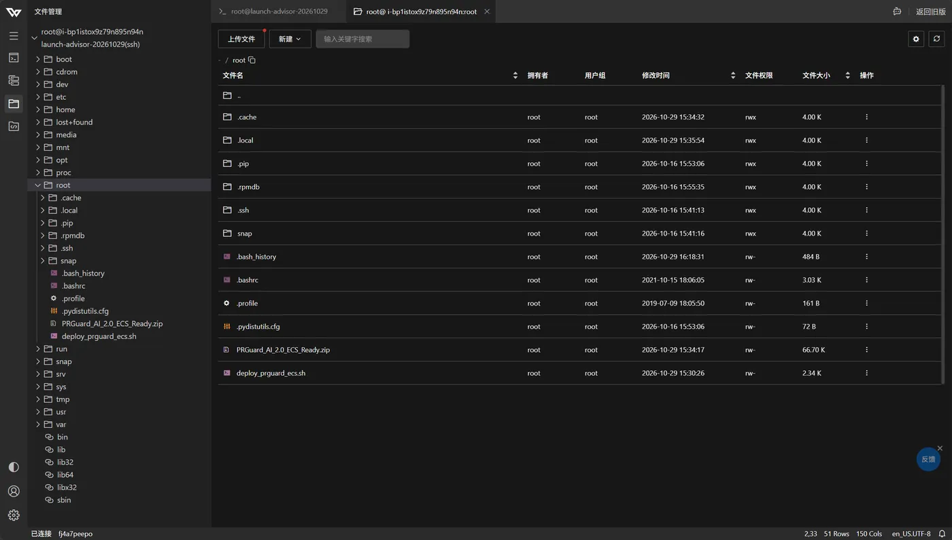Copy the root path icon
The height and width of the screenshot is (540, 952).
pyautogui.click(x=252, y=60)
